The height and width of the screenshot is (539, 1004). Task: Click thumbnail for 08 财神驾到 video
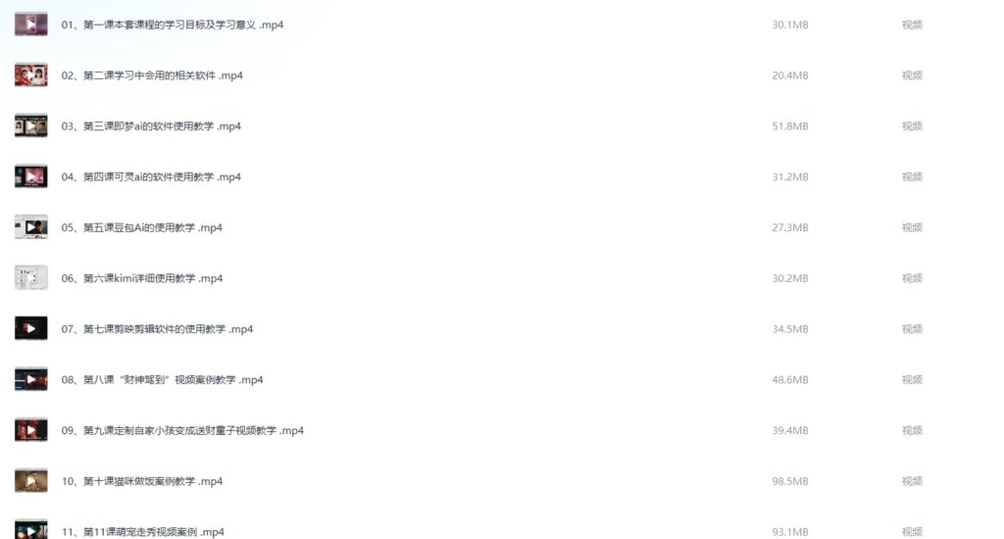30,379
